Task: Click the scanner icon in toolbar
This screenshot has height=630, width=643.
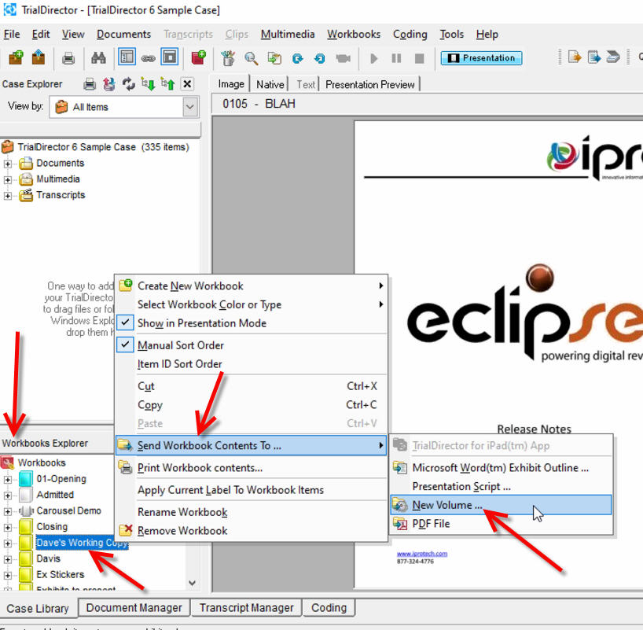Action: coord(612,57)
